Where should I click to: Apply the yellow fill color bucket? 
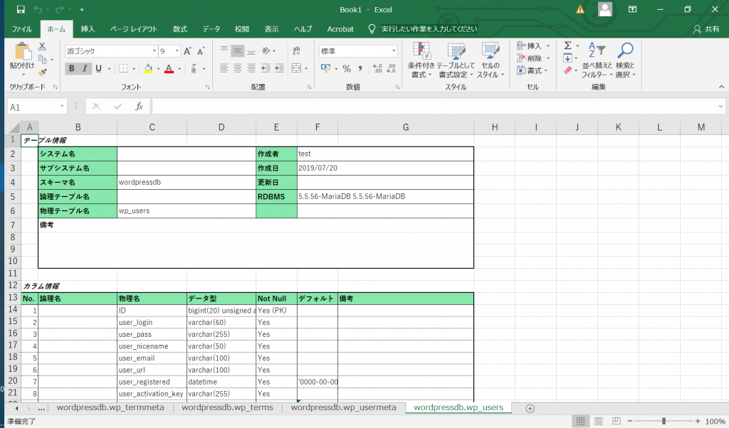pos(148,69)
